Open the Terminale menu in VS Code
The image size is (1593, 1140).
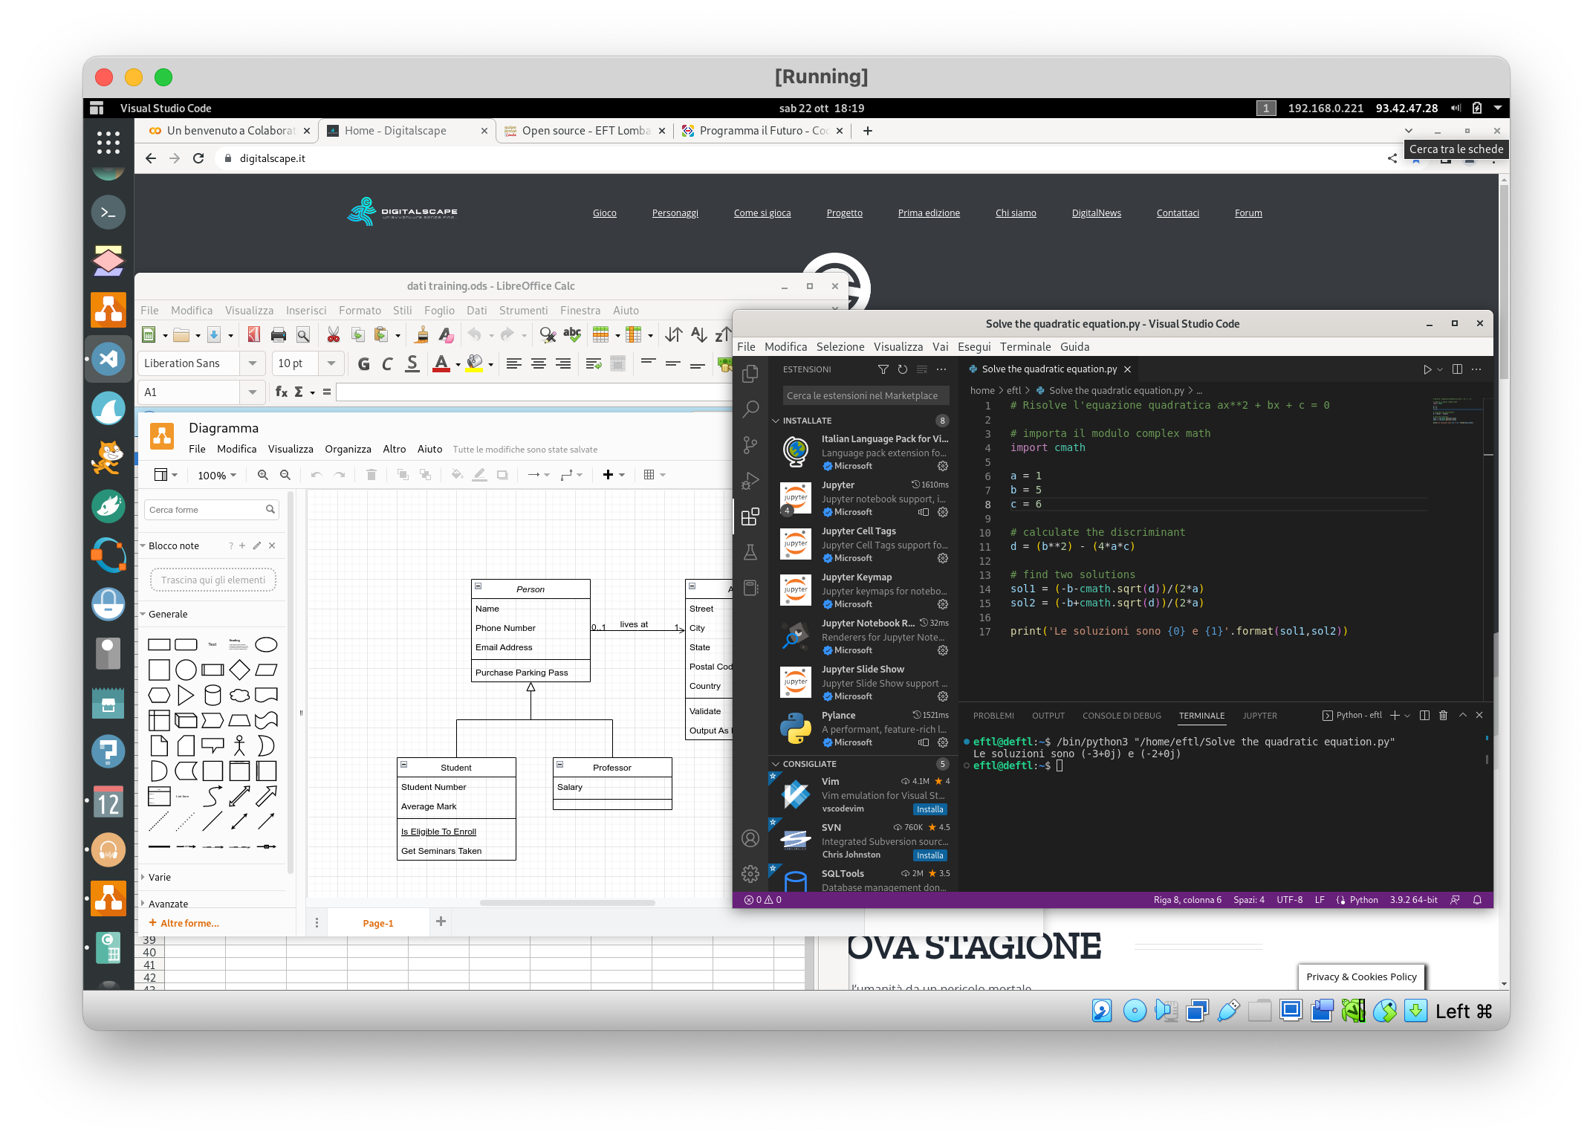pyautogui.click(x=1025, y=346)
